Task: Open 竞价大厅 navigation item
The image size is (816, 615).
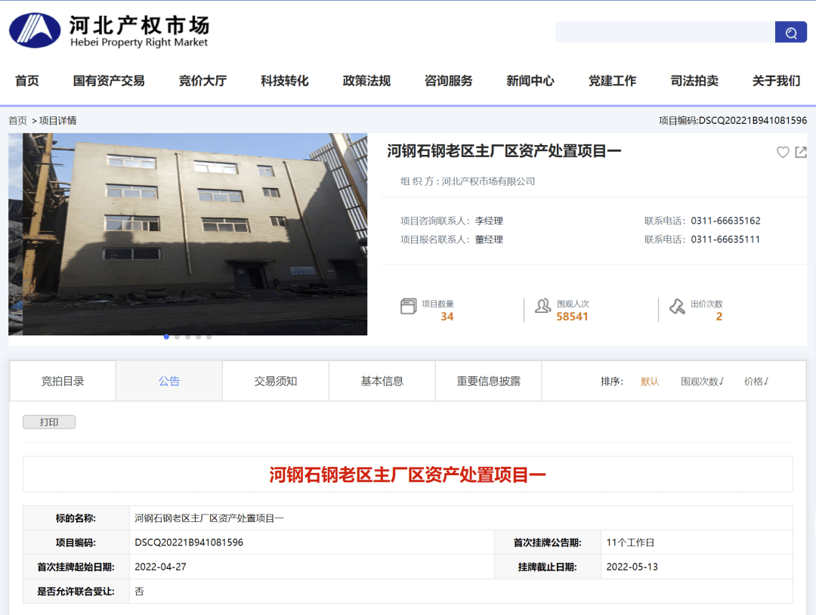Action: point(202,81)
